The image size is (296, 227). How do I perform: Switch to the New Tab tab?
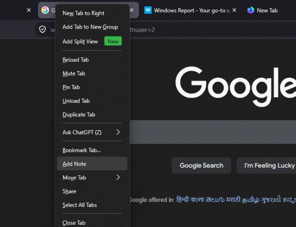tap(267, 10)
